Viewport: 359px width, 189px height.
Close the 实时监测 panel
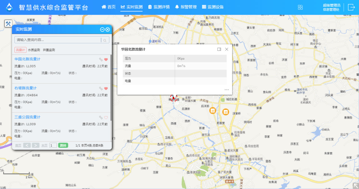108,29
